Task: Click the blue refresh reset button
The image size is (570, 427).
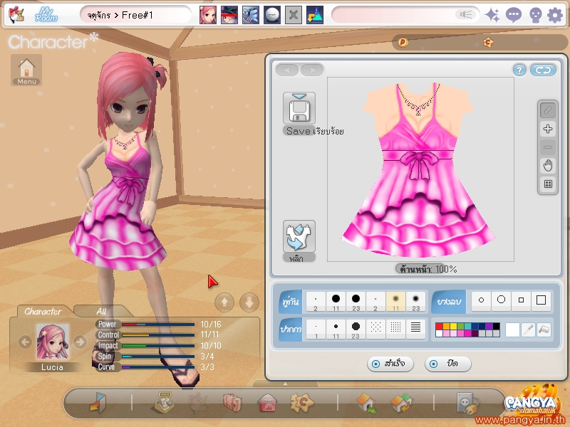Action: point(543,70)
